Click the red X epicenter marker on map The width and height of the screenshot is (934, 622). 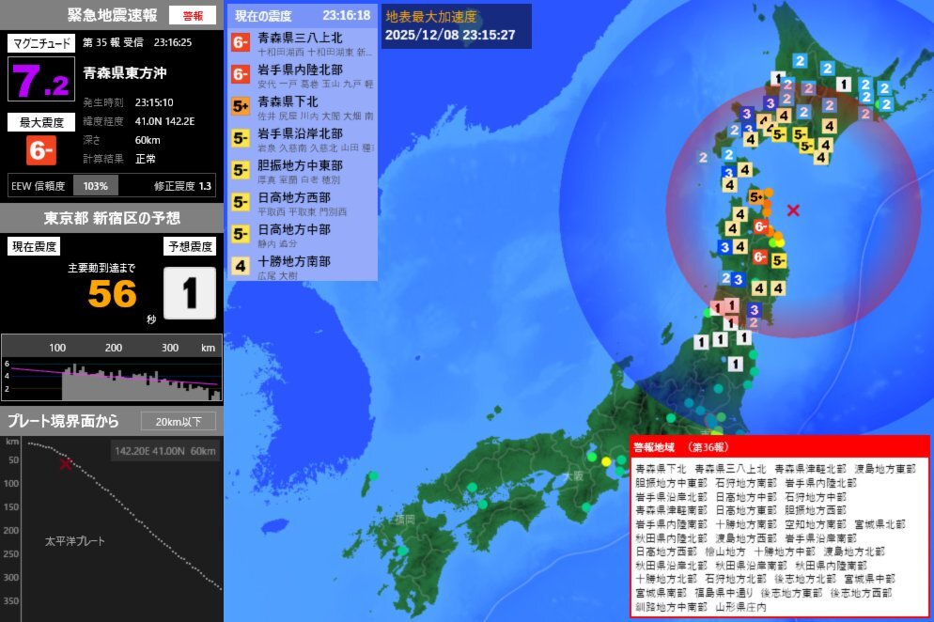795,209
